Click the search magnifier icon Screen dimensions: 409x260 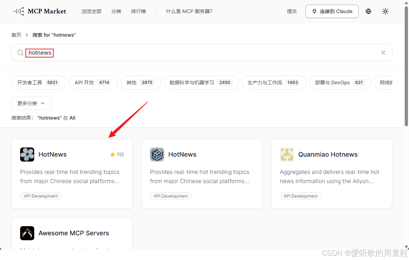(20, 53)
